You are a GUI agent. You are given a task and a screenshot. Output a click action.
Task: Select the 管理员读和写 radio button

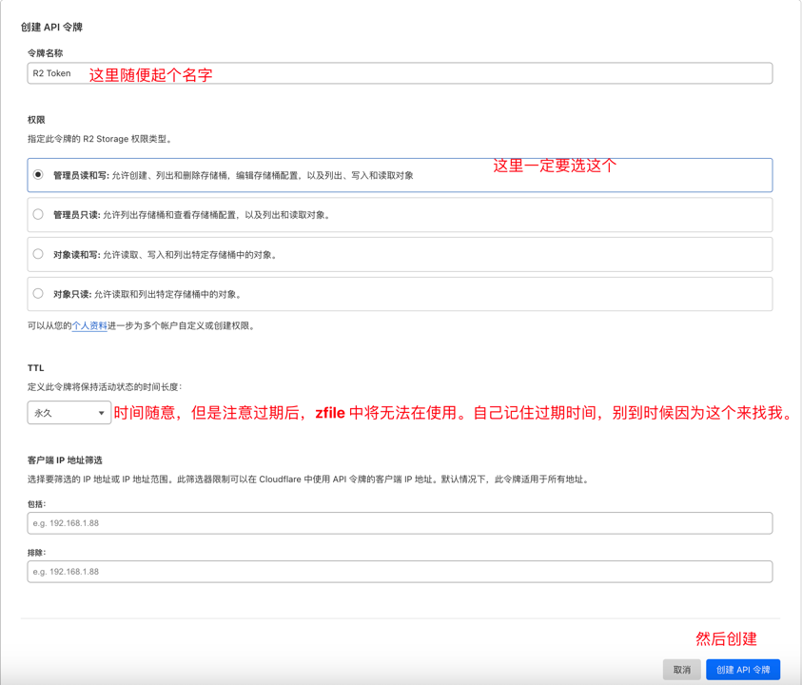(38, 175)
